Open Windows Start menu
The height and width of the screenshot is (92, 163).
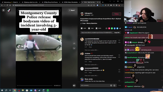[x=2, y=90]
